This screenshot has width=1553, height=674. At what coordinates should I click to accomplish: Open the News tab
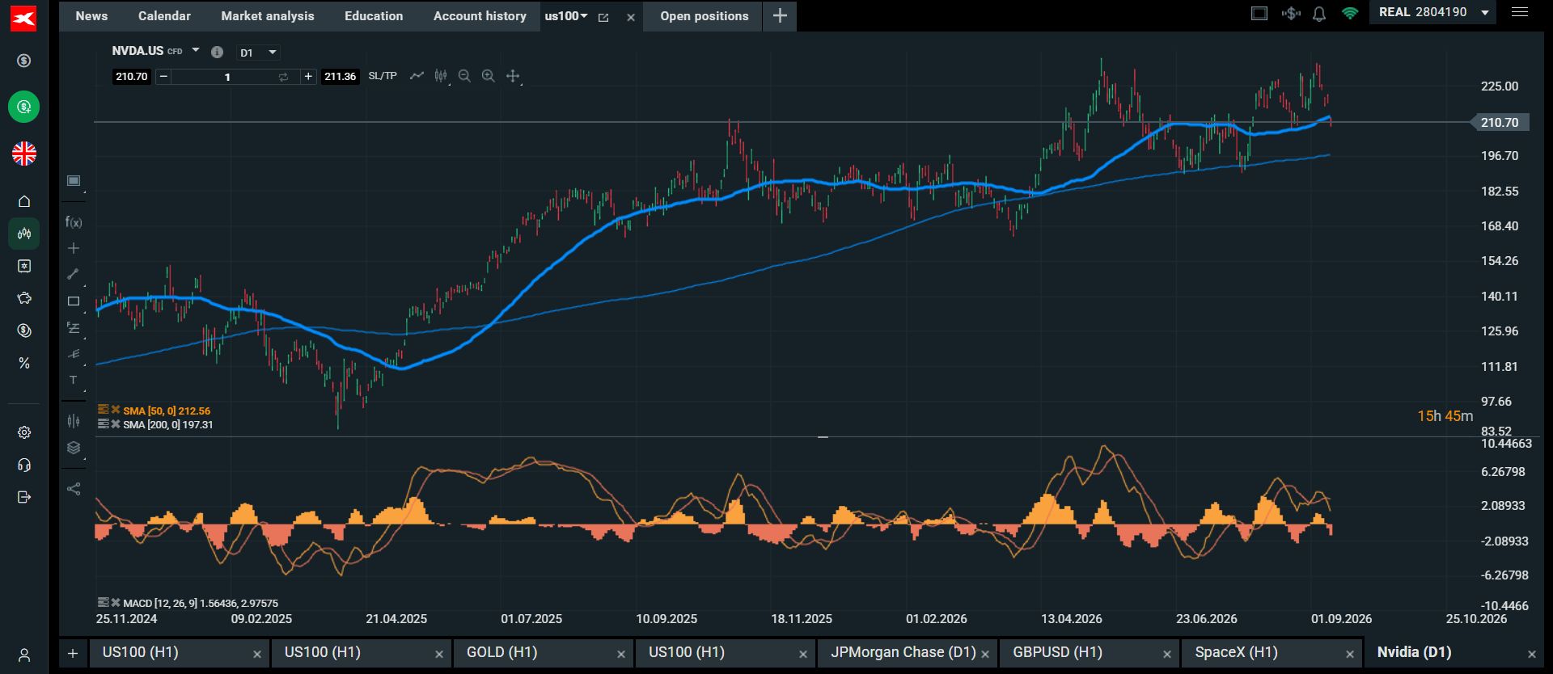91,16
